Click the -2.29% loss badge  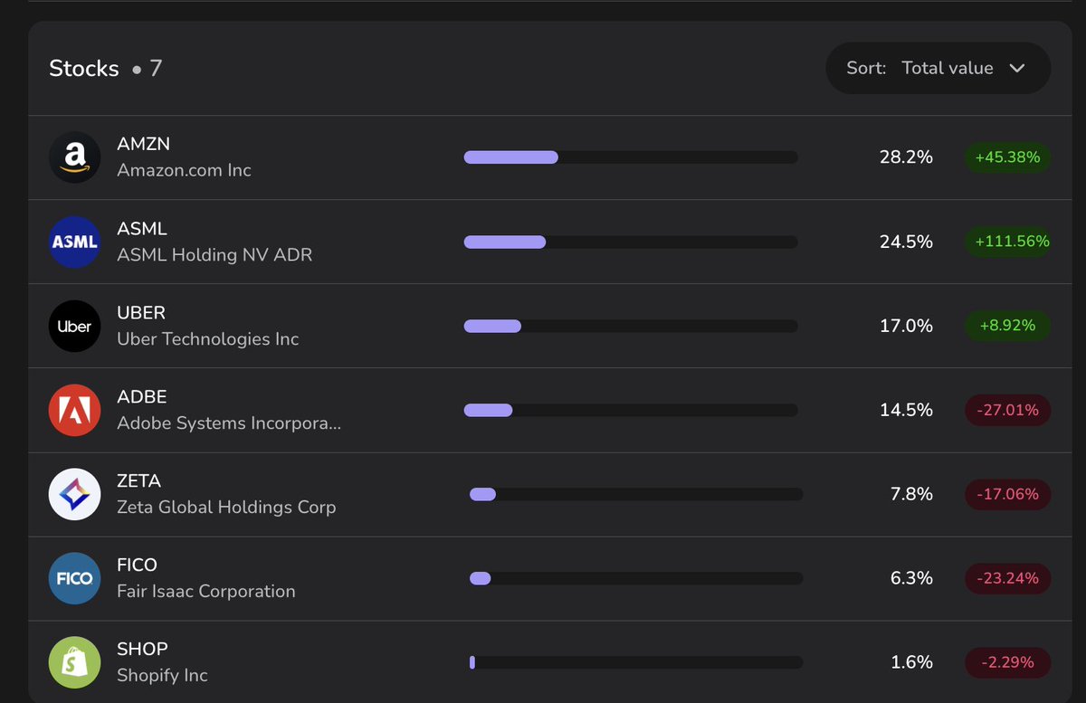(1007, 662)
